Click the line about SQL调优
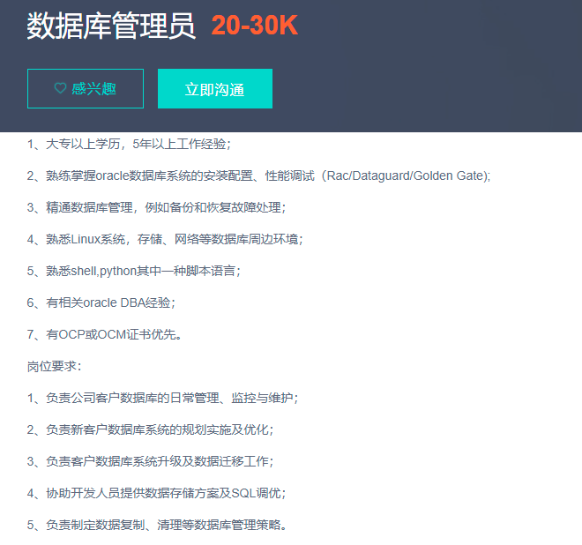 156,493
